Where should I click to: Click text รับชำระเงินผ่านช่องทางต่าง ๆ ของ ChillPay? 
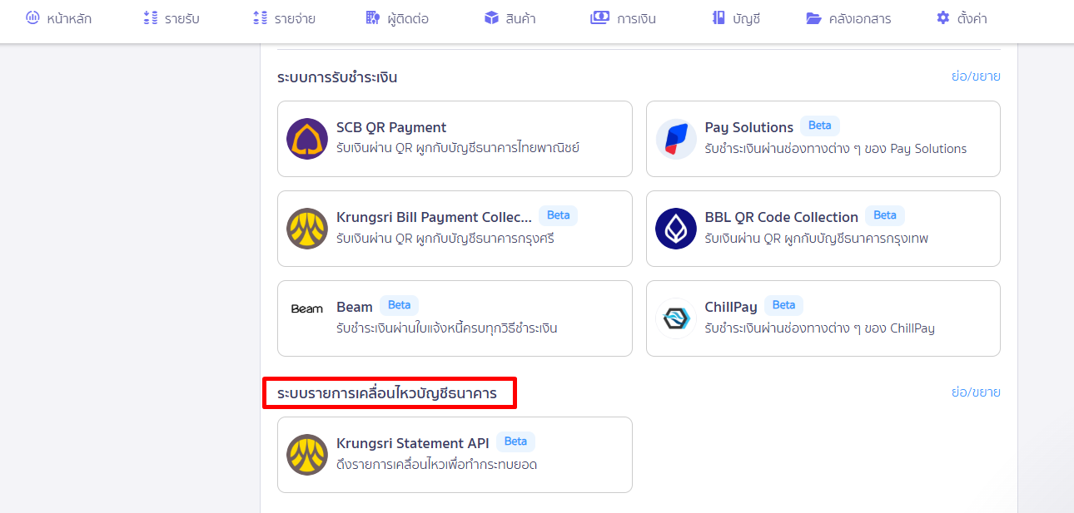pyautogui.click(x=819, y=328)
